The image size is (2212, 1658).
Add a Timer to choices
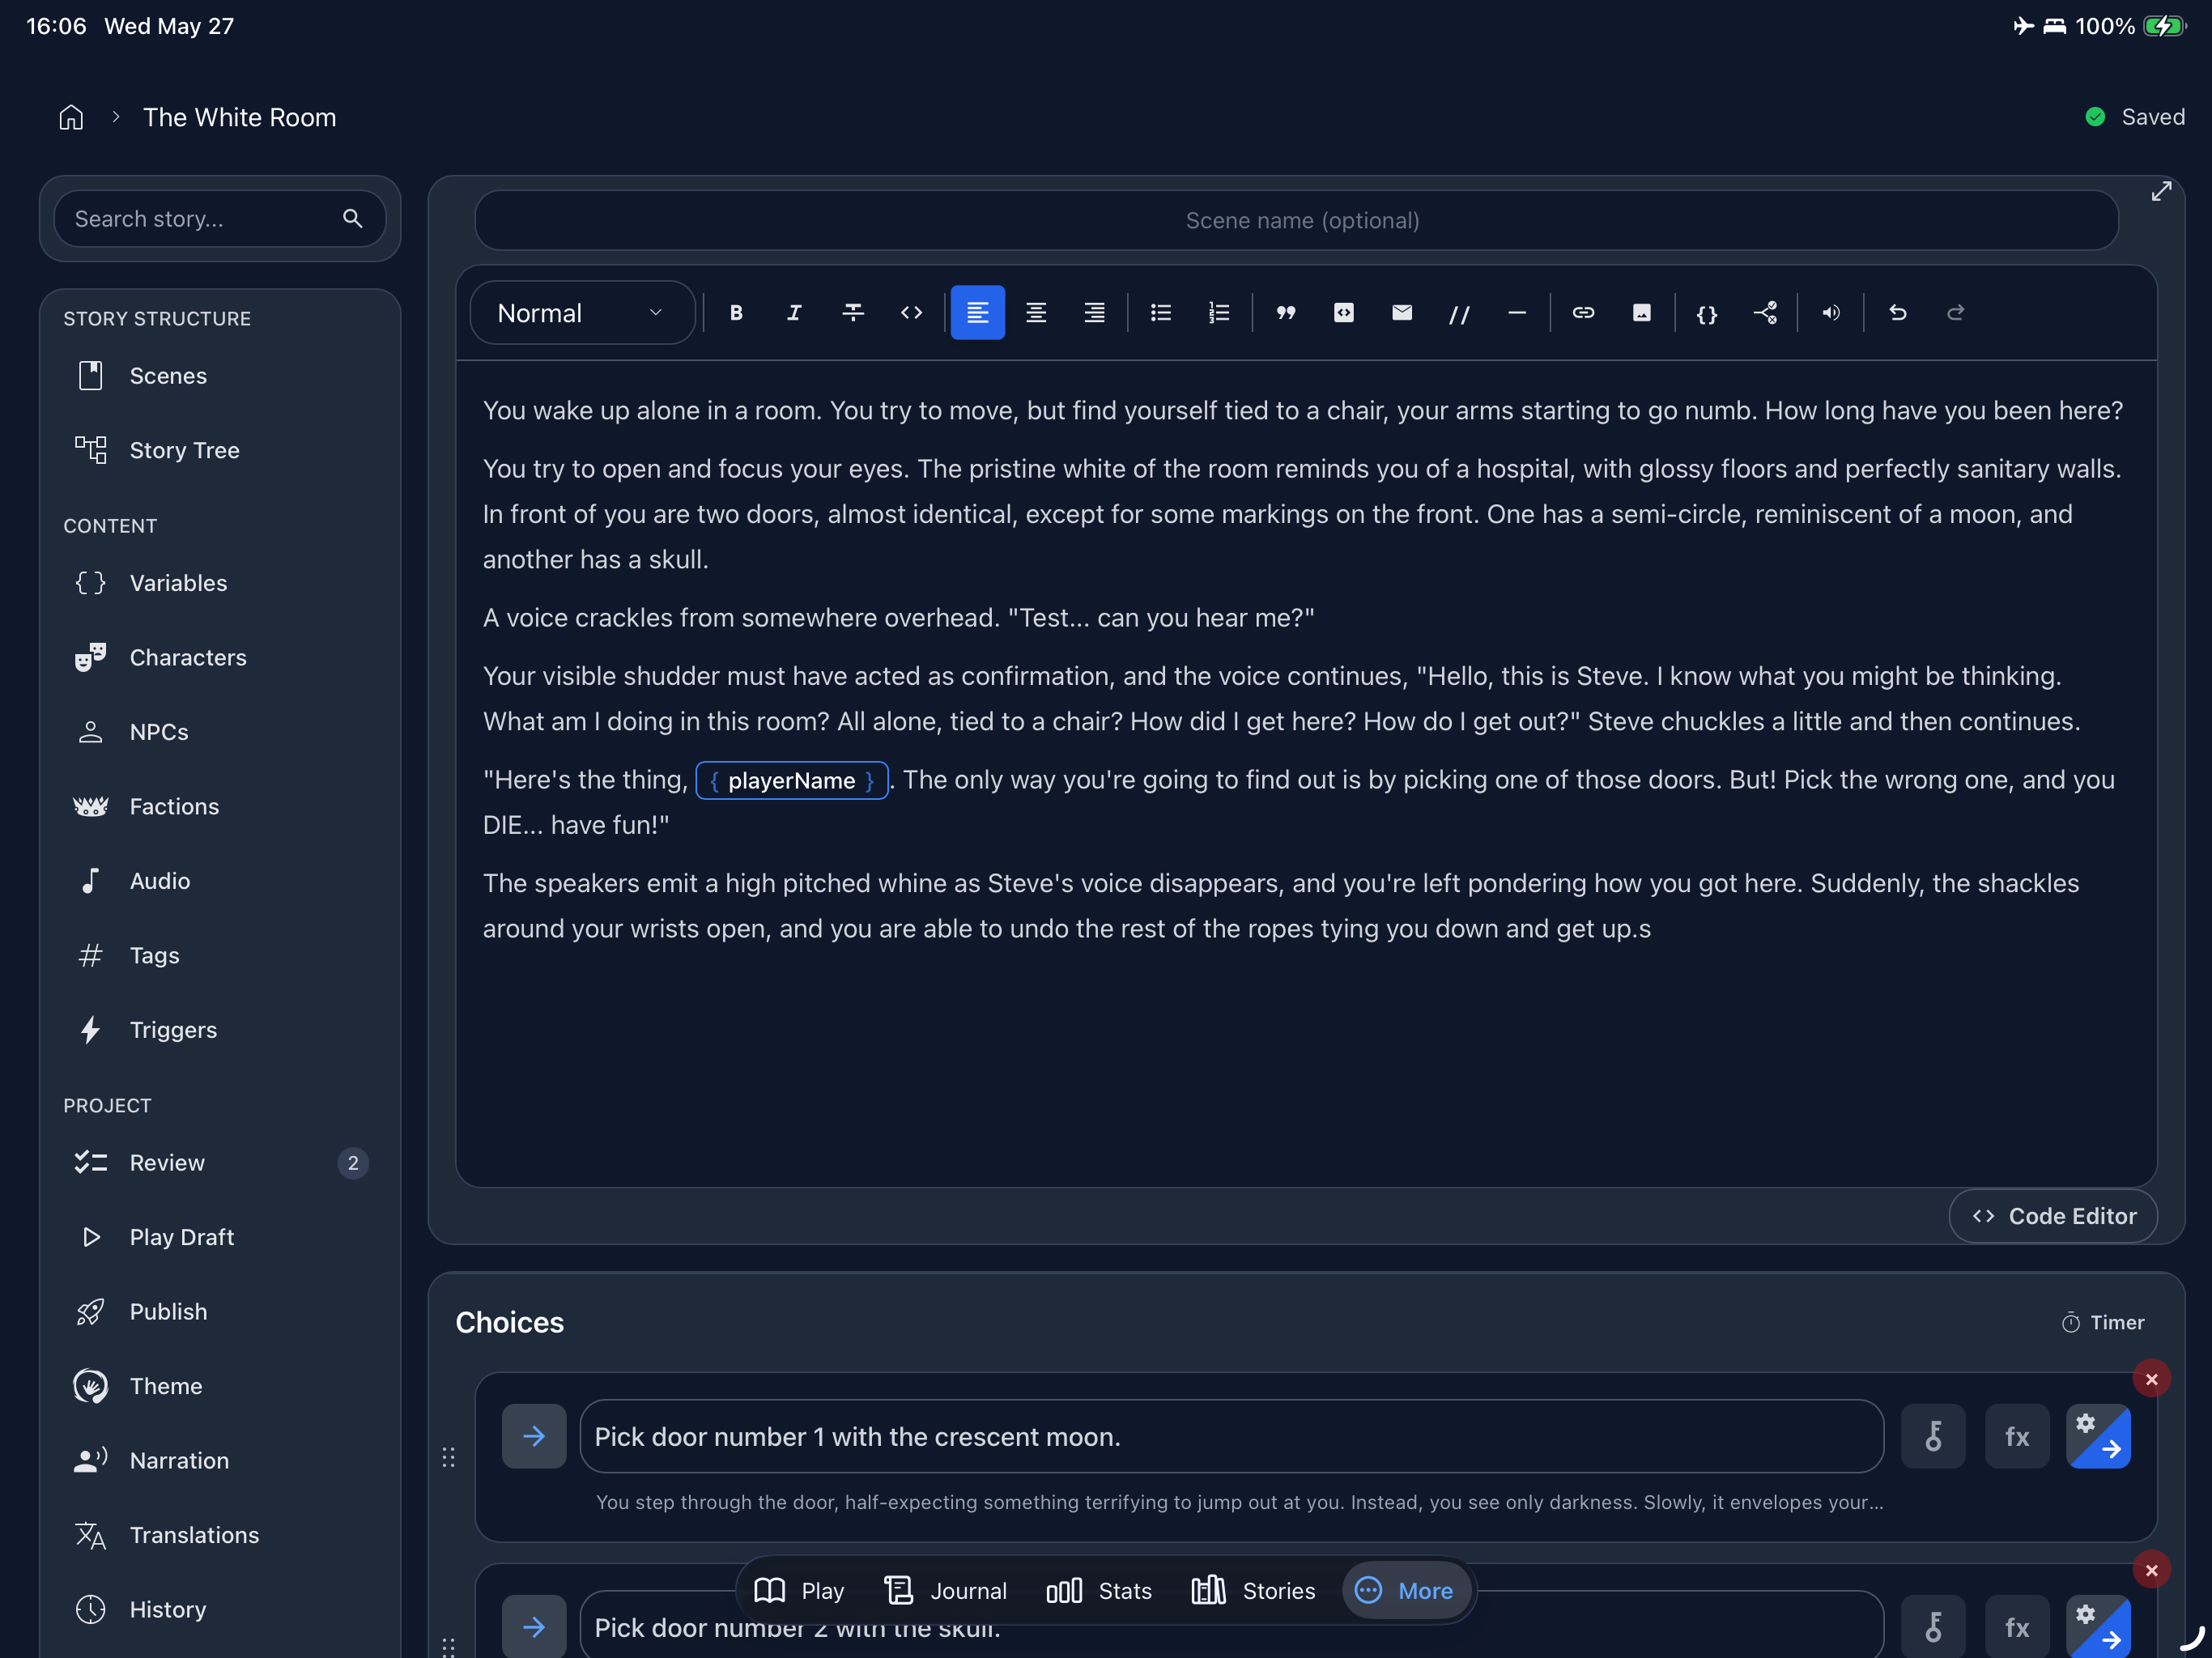tap(2102, 1322)
